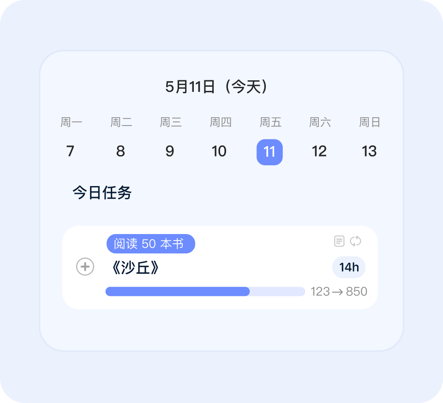Click the 阅读 50 本书 goal tag
443x403 pixels.
coord(150,244)
